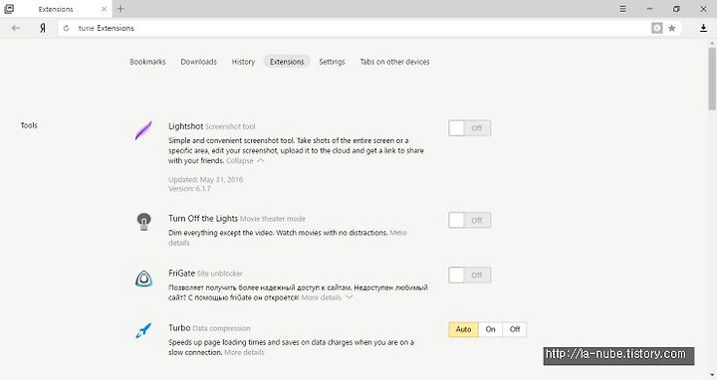The width and height of the screenshot is (717, 380).
Task: Open the Bookmarks tab
Action: click(147, 62)
